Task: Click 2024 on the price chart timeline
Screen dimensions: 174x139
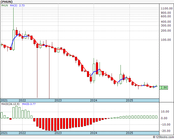Action: [x=94, y=100]
